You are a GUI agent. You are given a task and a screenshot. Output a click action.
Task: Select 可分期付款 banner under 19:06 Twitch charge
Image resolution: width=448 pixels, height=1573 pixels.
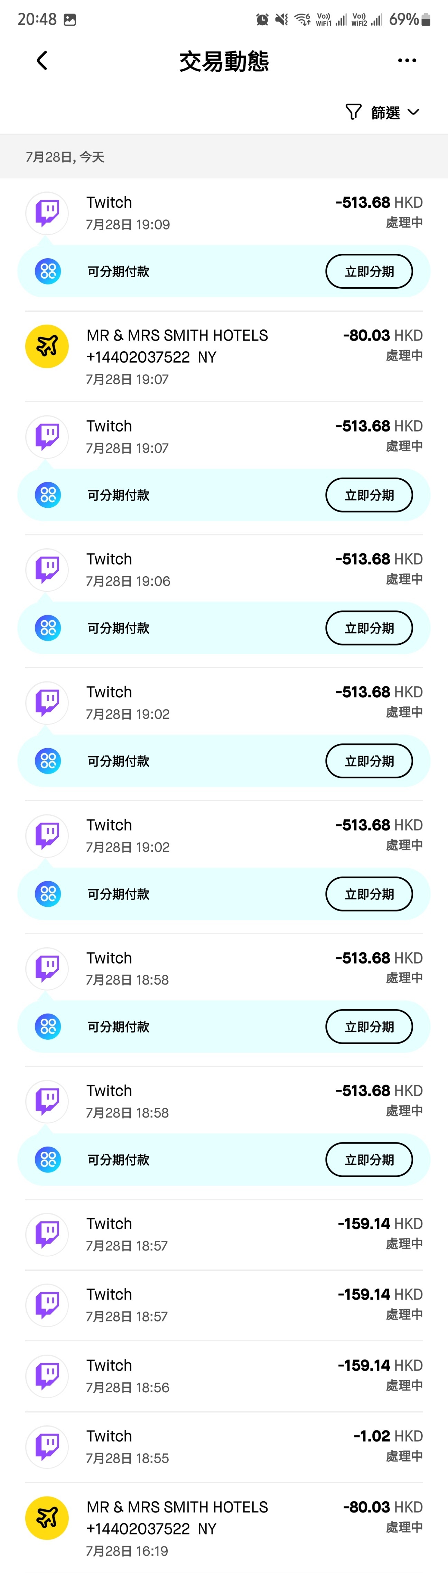[224, 628]
